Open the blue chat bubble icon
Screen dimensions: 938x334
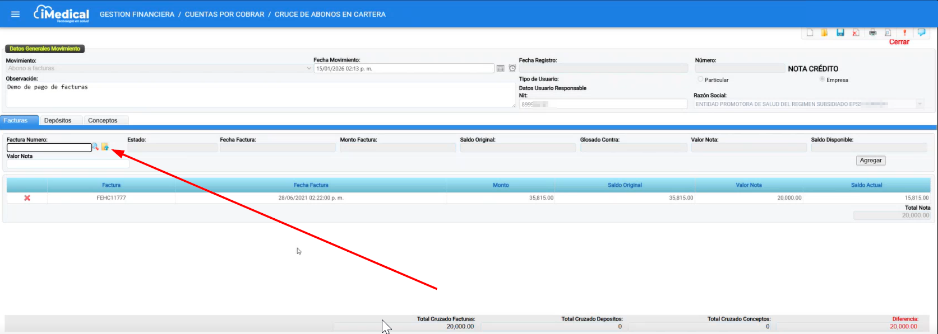[x=921, y=32]
